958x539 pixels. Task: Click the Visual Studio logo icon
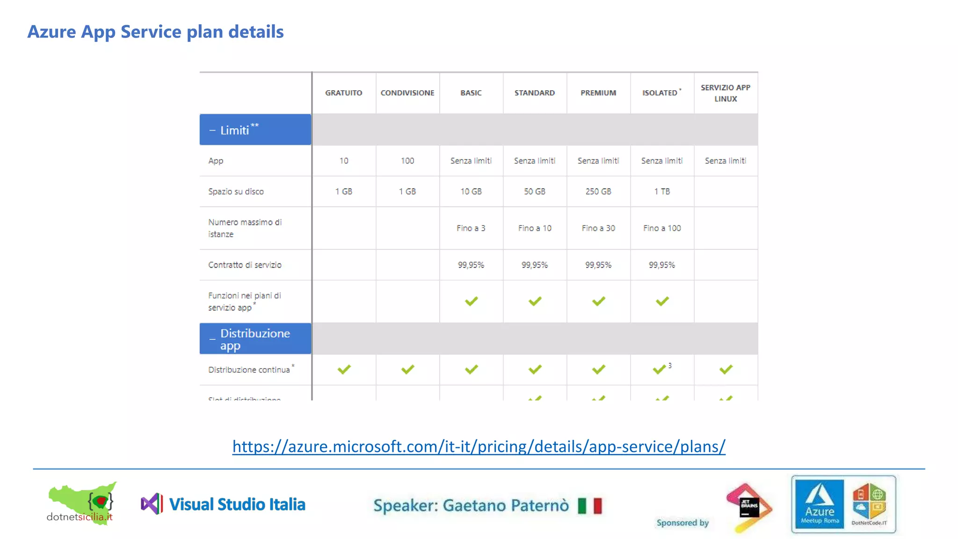[x=152, y=504]
